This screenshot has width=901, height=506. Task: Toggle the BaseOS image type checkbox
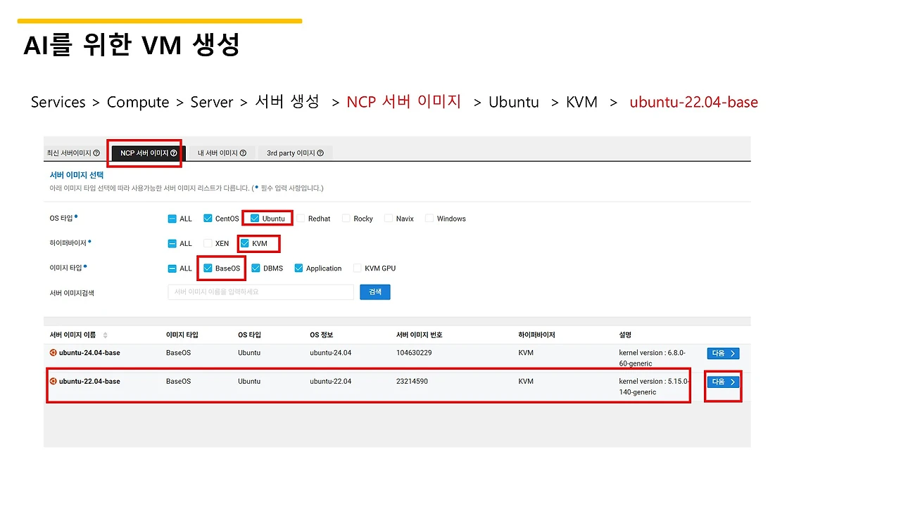pyautogui.click(x=208, y=268)
